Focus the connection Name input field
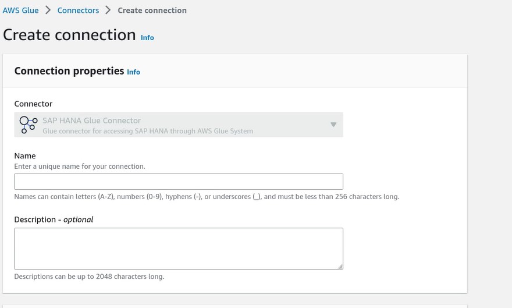The width and height of the screenshot is (512, 308). (179, 182)
